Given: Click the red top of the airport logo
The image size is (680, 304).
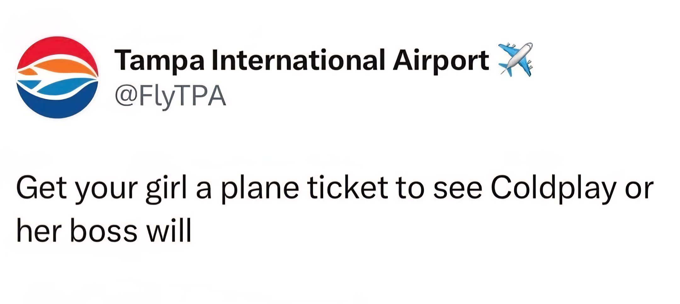Looking at the screenshot, I should 57,49.
